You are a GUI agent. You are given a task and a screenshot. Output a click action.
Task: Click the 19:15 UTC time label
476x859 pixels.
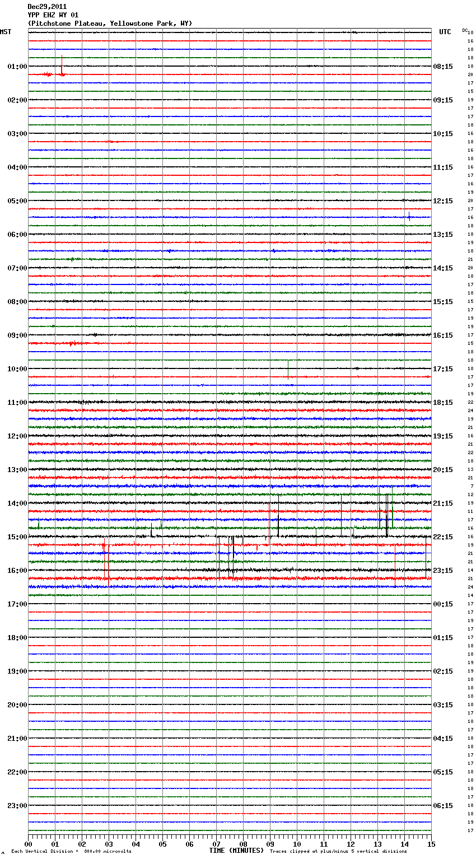coord(443,436)
